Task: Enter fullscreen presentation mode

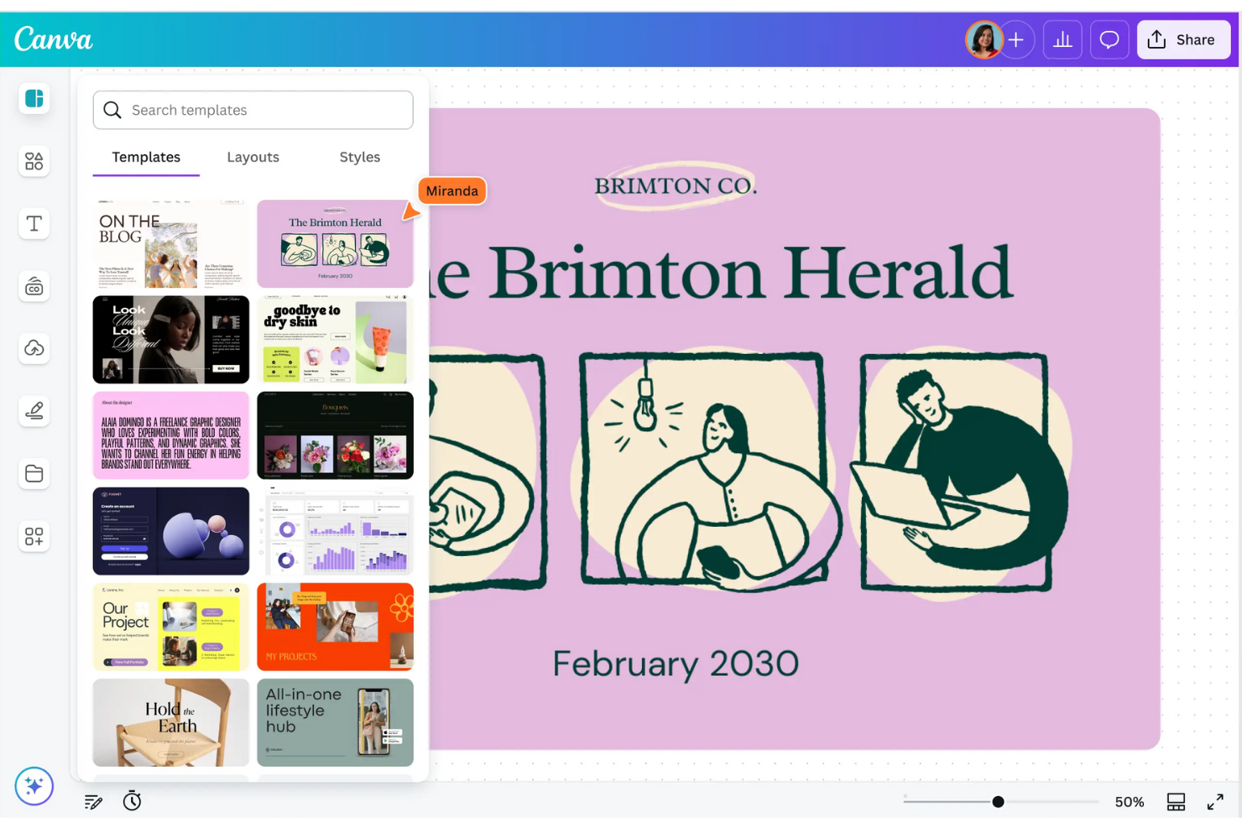Action: (x=1214, y=802)
